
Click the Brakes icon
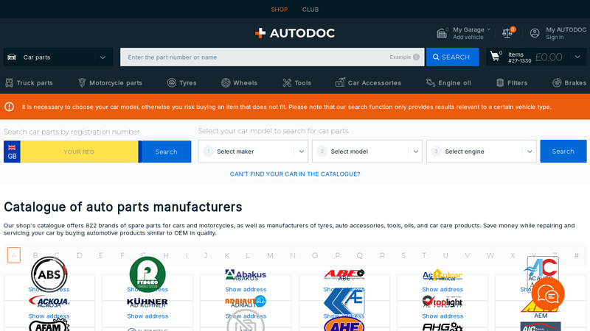[557, 82]
